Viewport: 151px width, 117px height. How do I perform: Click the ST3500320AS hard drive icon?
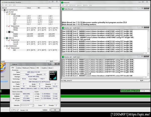coord(7,46)
